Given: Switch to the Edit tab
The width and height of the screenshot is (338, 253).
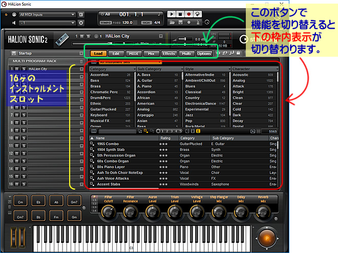Looking at the screenshot, I should point(116,53).
